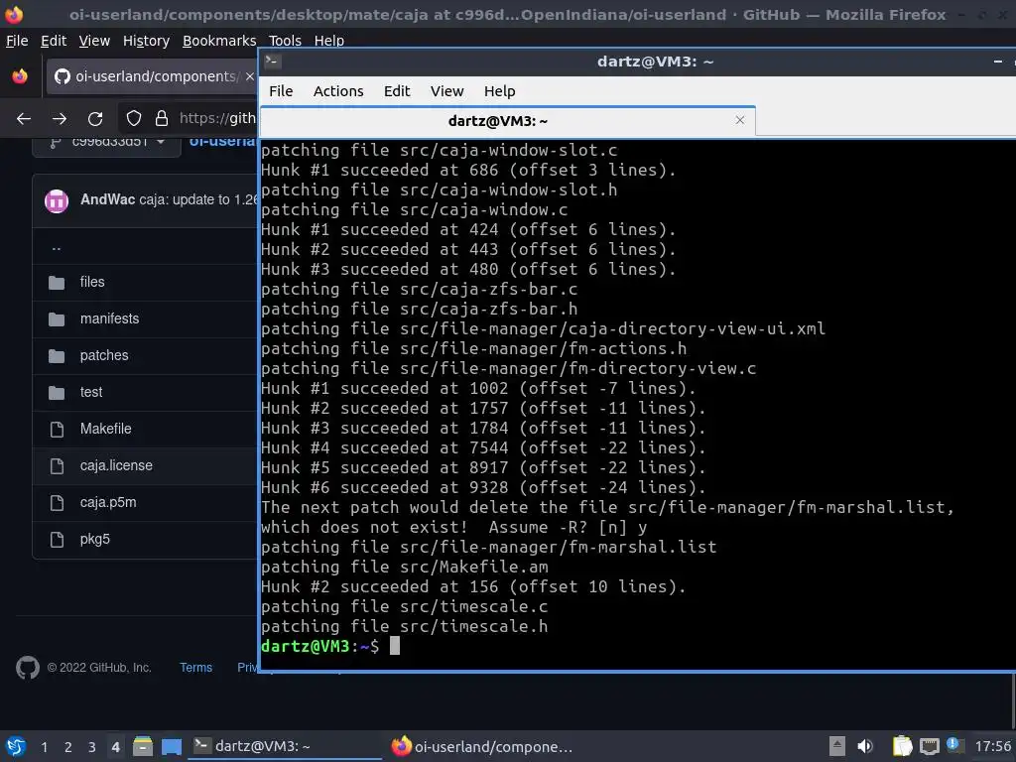The height and width of the screenshot is (762, 1016).
Task: Reload the current Firefox page
Action: click(95, 119)
